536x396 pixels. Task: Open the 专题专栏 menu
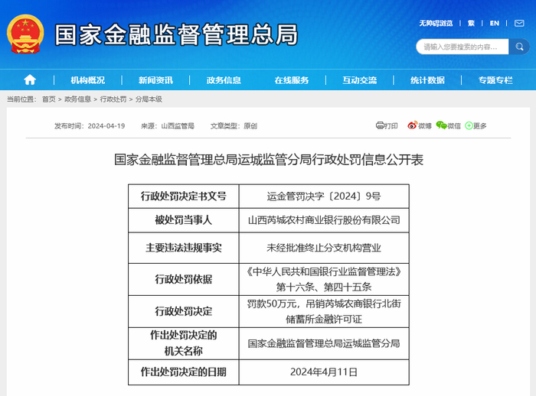click(x=495, y=80)
